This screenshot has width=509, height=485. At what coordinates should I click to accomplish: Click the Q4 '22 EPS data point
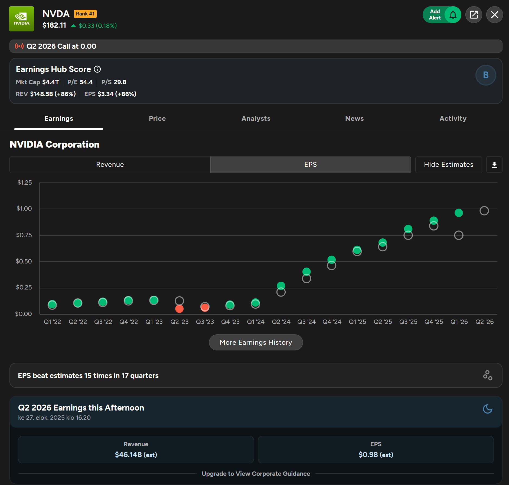(x=128, y=301)
